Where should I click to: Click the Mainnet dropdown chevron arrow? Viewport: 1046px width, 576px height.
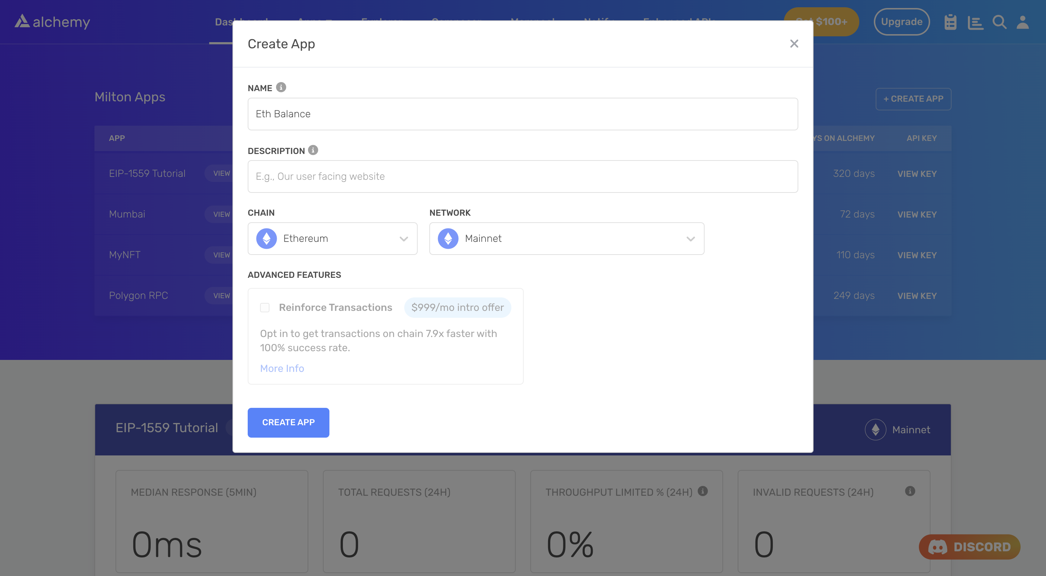coord(691,239)
